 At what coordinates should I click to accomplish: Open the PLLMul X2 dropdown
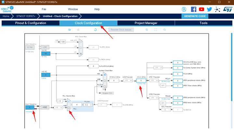click(88, 105)
